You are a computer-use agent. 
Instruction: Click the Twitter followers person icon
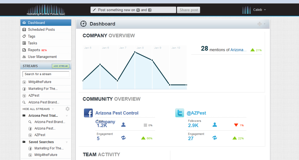pyautogui.click(x=215, y=125)
